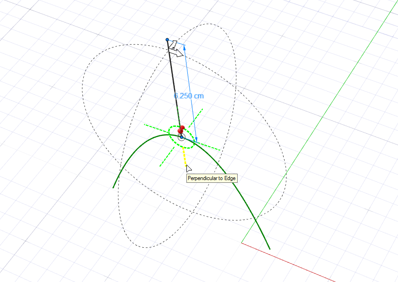The width and height of the screenshot is (398, 282).
Task: Select the red pushpin anchor marker
Action: tap(181, 129)
